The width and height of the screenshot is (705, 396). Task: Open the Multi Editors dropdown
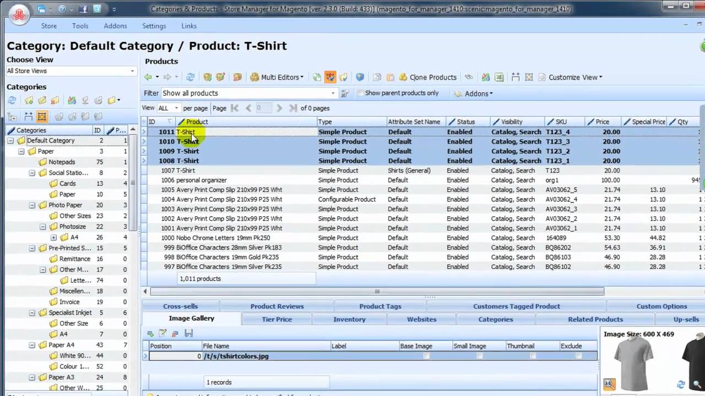277,78
